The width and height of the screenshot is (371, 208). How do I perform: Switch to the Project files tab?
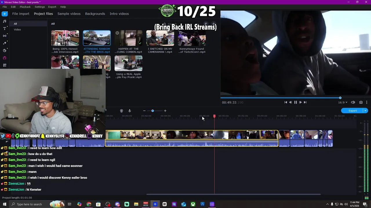coord(43,14)
